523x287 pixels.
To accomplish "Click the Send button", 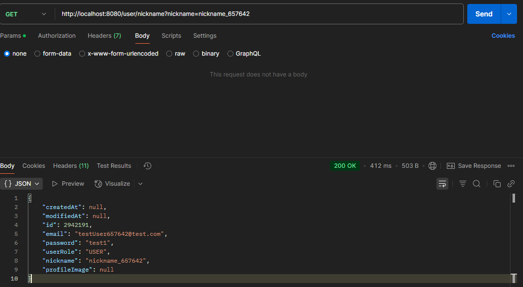I will (484, 14).
